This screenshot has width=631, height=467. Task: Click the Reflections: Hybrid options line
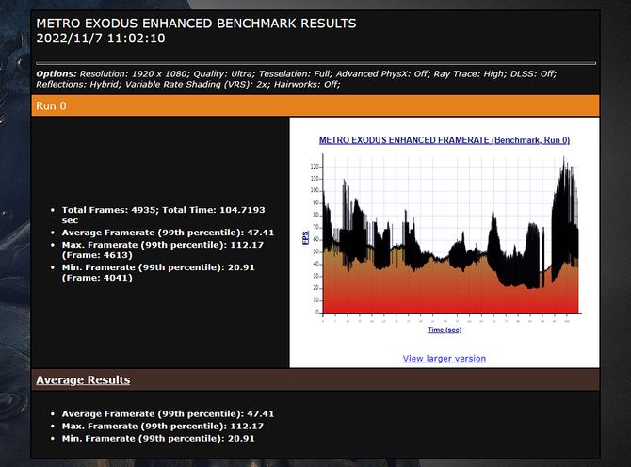(x=188, y=85)
